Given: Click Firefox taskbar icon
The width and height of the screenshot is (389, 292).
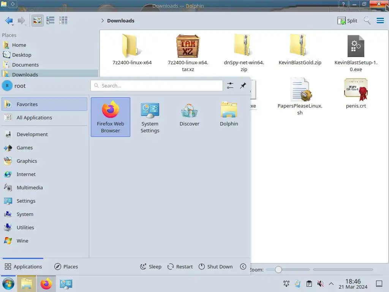Looking at the screenshot, I should point(46,284).
